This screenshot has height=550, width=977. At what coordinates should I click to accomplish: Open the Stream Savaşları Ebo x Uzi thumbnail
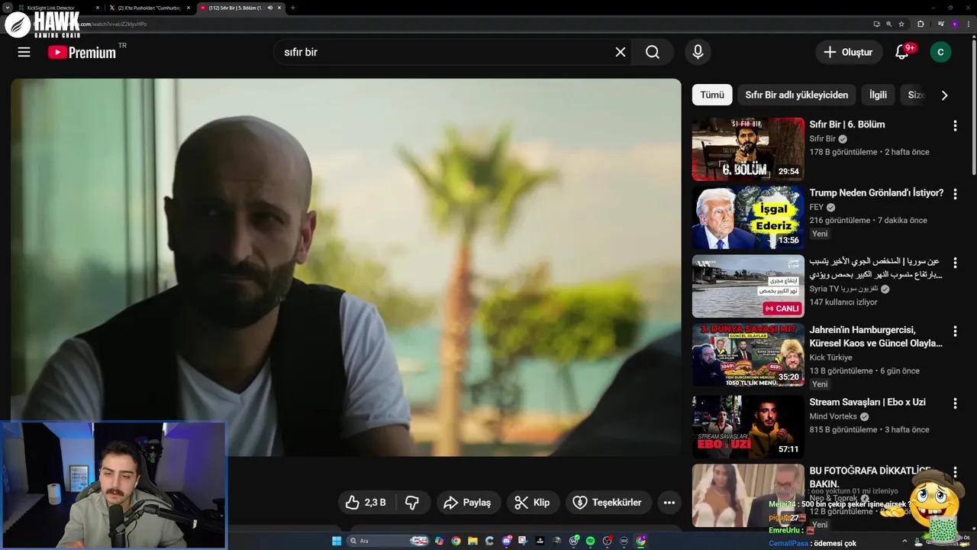click(748, 427)
